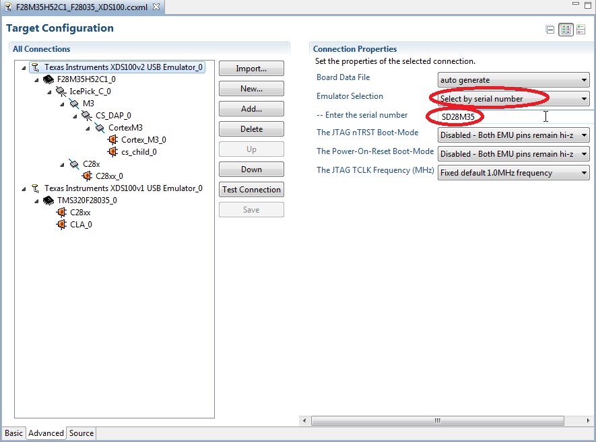This screenshot has height=442, width=596.
Task: Click the C28x subpath icon
Action: tap(73, 164)
